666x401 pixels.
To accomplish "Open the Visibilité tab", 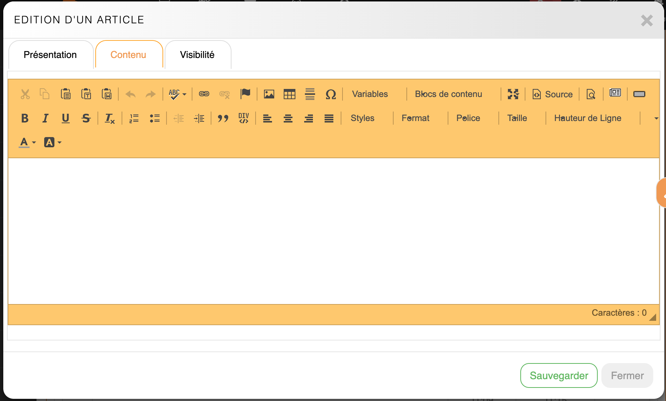I will 197,55.
